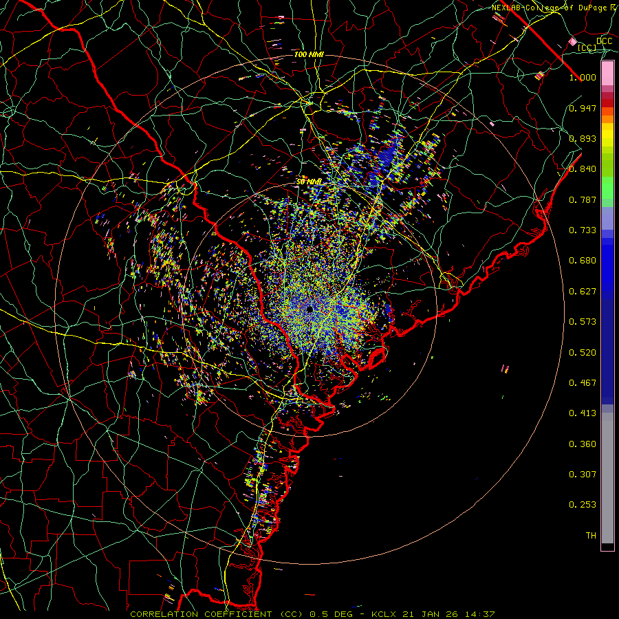Select the 0.360 scale value

click(583, 444)
